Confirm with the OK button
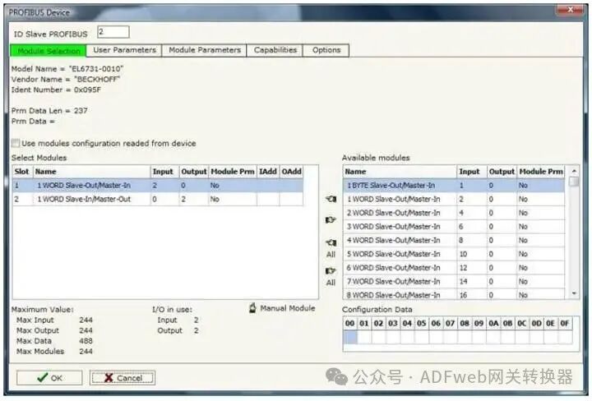 pos(49,378)
